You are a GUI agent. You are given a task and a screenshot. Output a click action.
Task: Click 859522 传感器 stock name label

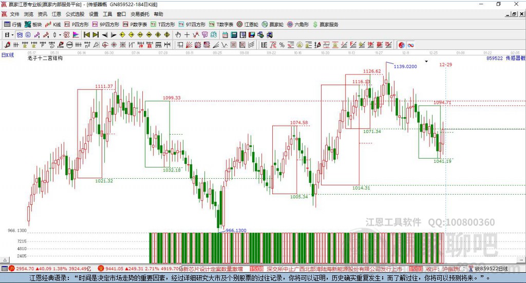505,58
